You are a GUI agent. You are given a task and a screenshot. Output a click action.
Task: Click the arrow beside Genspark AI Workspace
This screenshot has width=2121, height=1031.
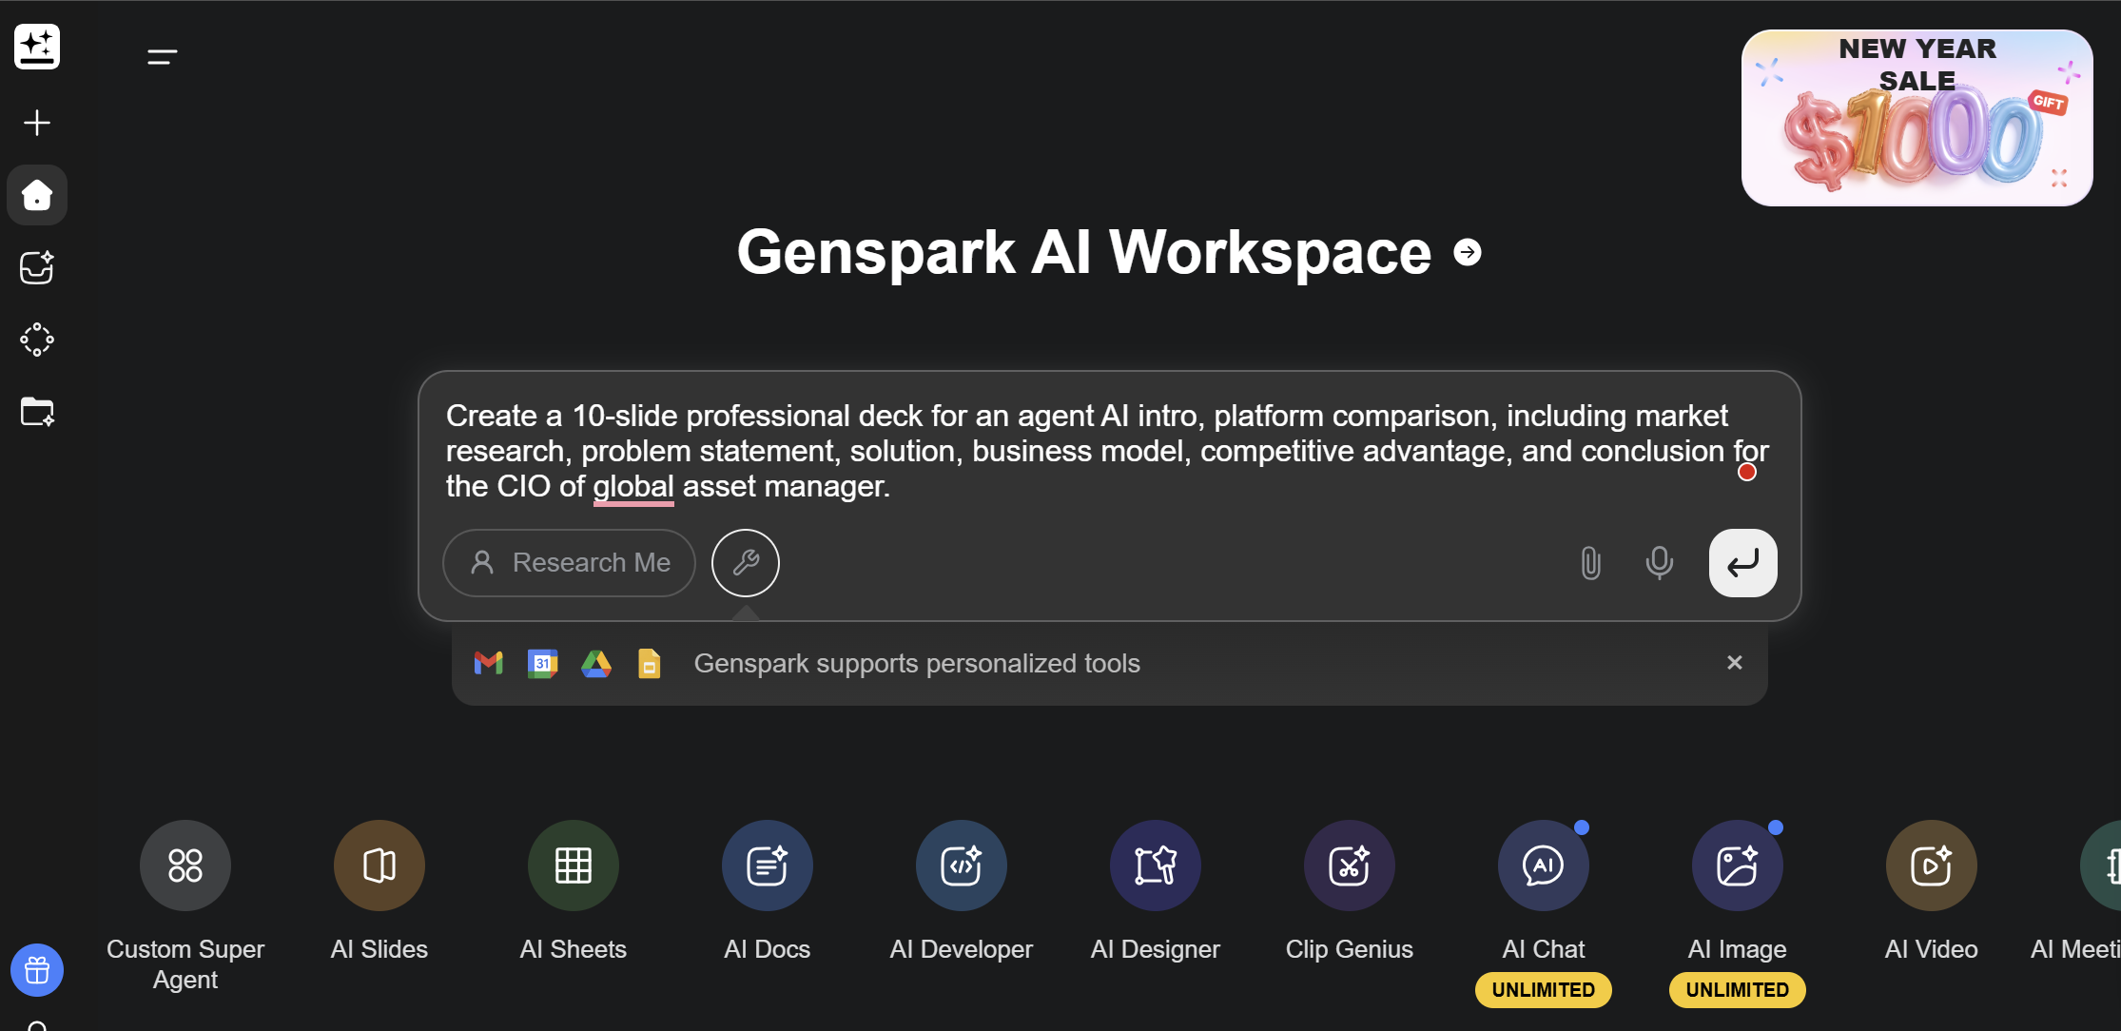[x=1468, y=252]
